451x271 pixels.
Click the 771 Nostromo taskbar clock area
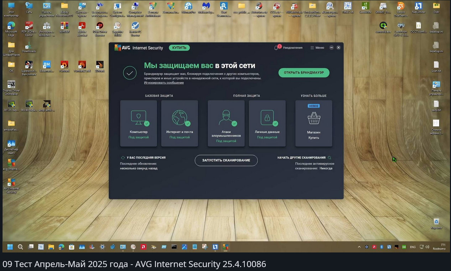tap(440, 247)
